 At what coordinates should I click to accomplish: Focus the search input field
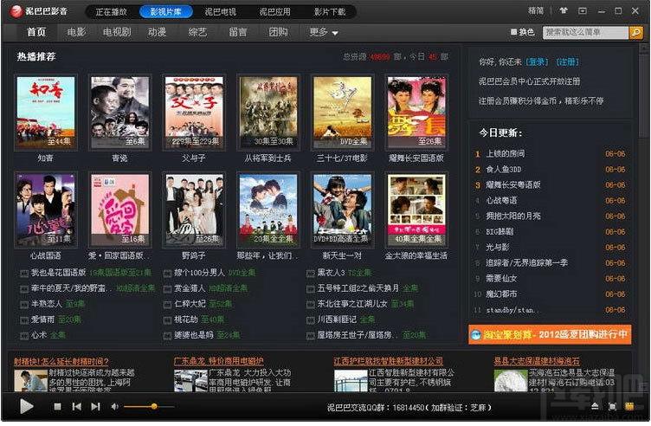(x=585, y=32)
